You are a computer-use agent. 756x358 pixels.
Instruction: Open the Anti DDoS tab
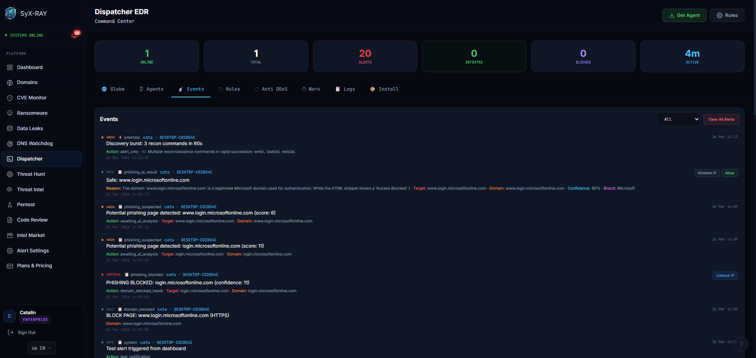[271, 89]
